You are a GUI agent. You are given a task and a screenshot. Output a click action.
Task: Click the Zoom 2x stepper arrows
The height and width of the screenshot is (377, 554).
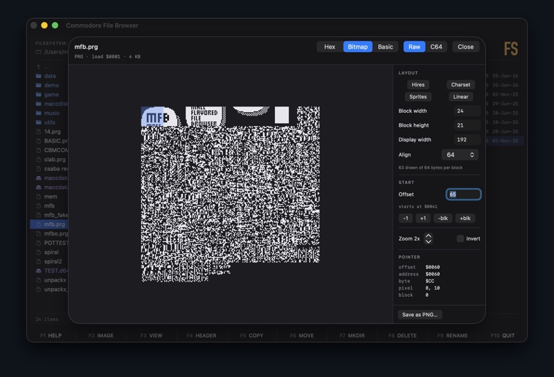[428, 239]
